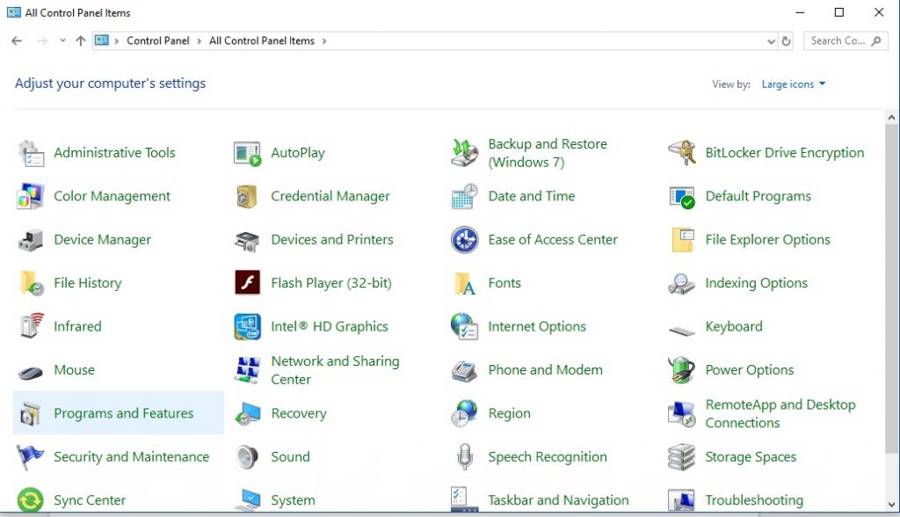
Task: Open the Sync Center icon
Action: pos(31,499)
